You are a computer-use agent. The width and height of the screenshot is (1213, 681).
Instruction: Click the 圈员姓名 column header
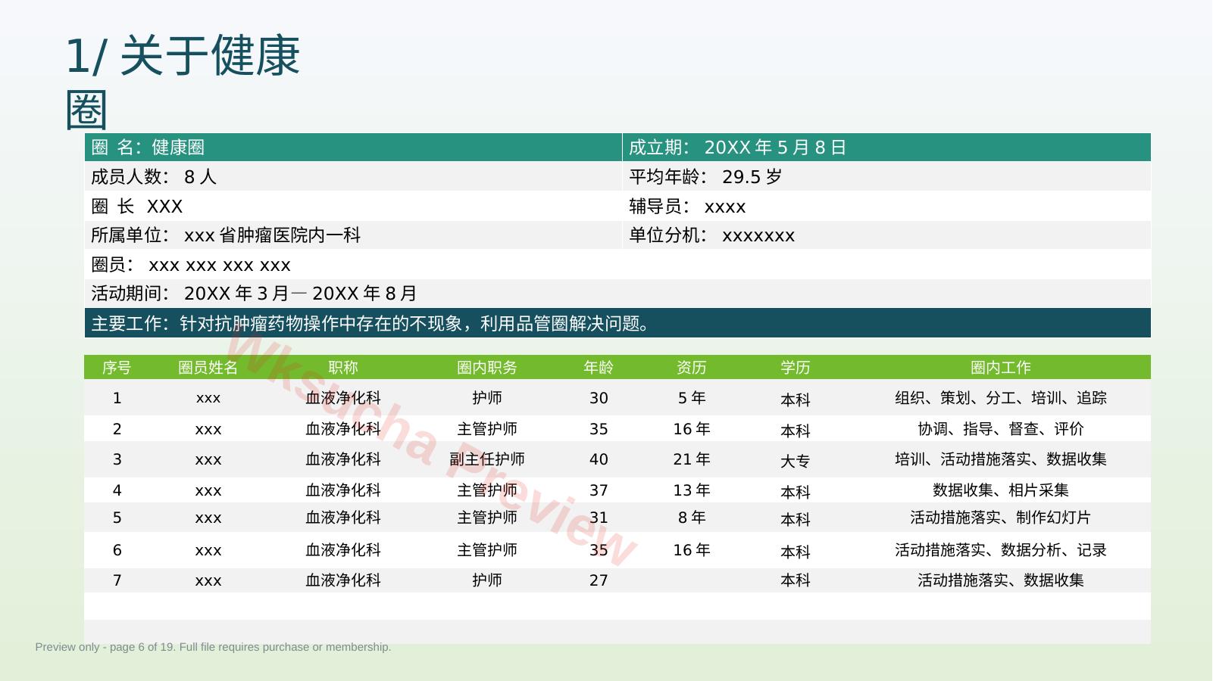(x=208, y=368)
